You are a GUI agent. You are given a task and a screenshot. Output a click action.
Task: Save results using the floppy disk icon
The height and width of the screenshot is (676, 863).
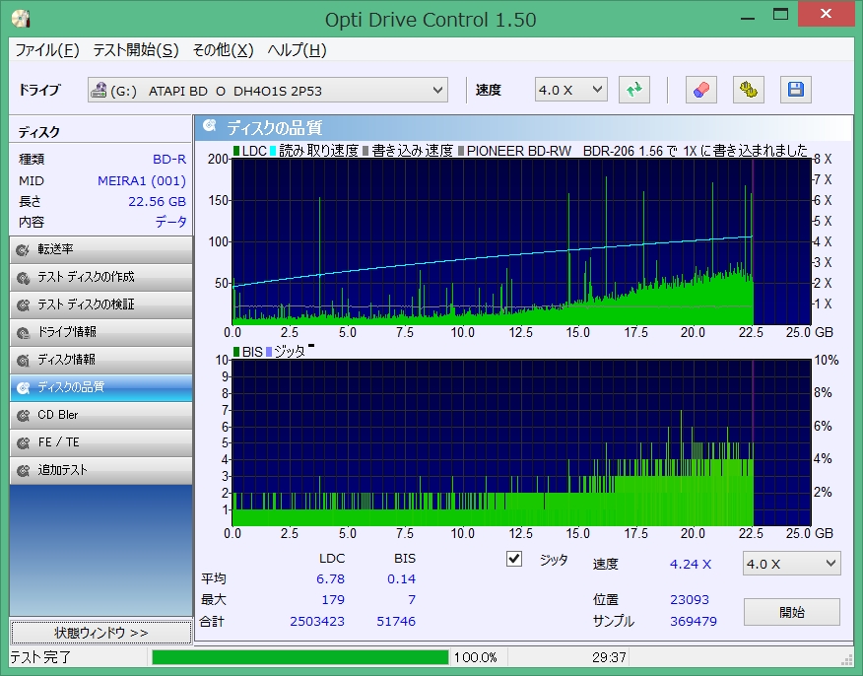(796, 90)
